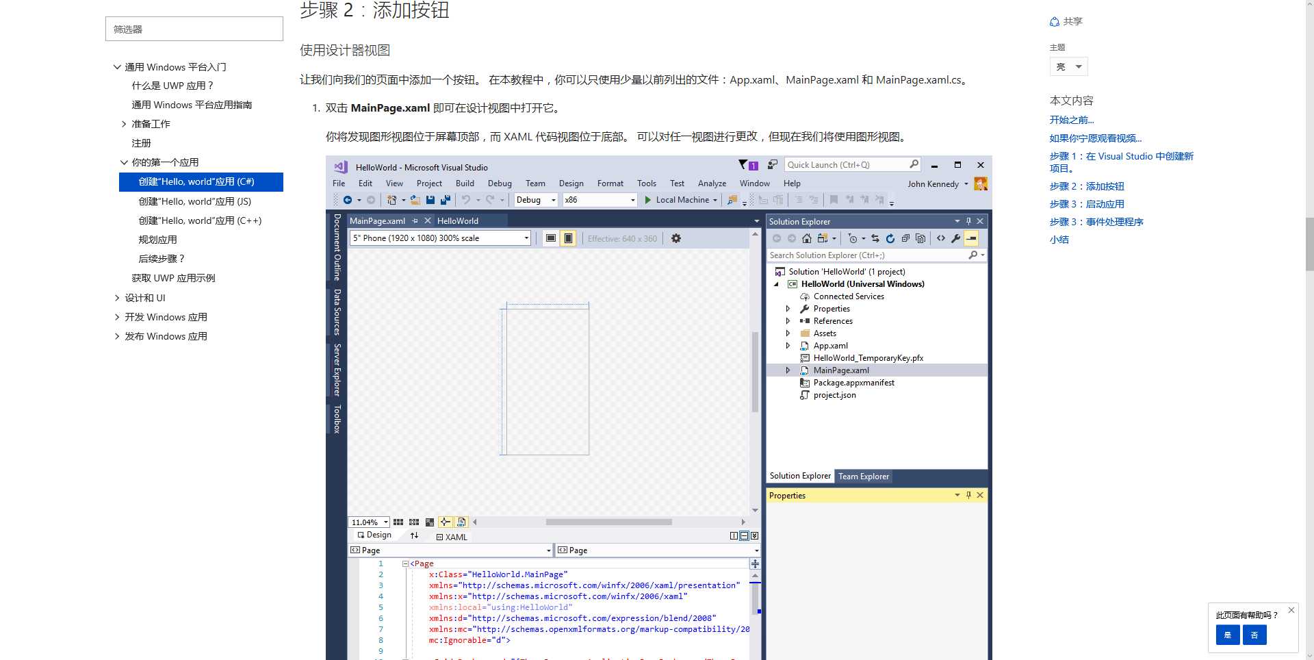Click 否 in the feedback popup
1314x660 pixels.
tap(1254, 635)
